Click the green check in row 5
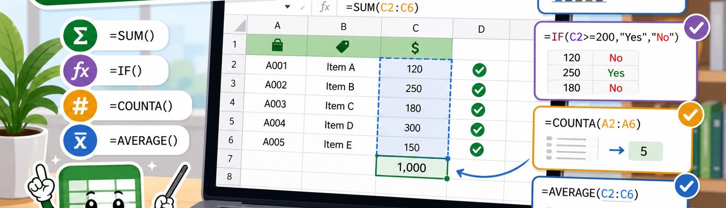This screenshot has height=208, width=726. click(478, 130)
